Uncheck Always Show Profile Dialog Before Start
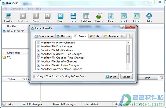 point(35,76)
